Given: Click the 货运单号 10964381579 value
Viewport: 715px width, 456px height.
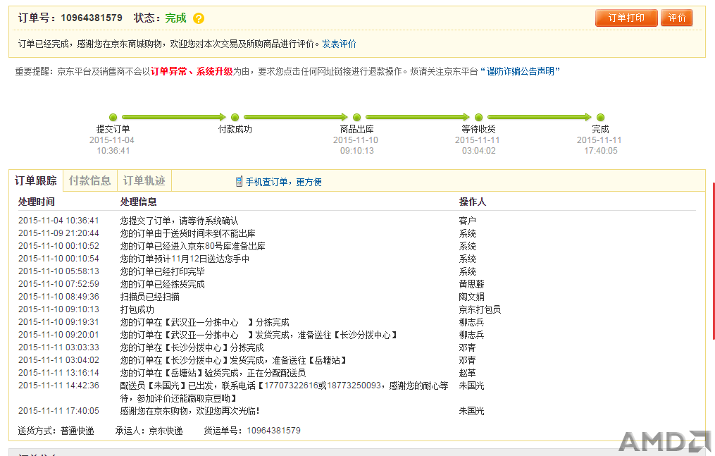Looking at the screenshot, I should click(x=273, y=431).
